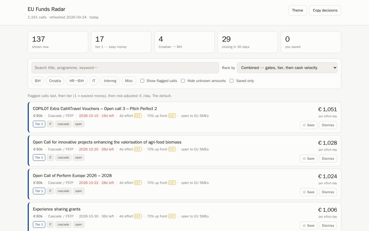Click the 4 Croatian → BiH card
Viewport: 369px width, 231px height.
click(x=184, y=42)
